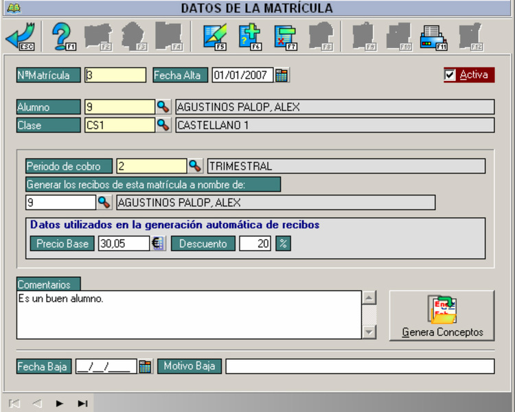Click the search magnifier beside the Clase field
This screenshot has height=412, width=515.
[163, 125]
